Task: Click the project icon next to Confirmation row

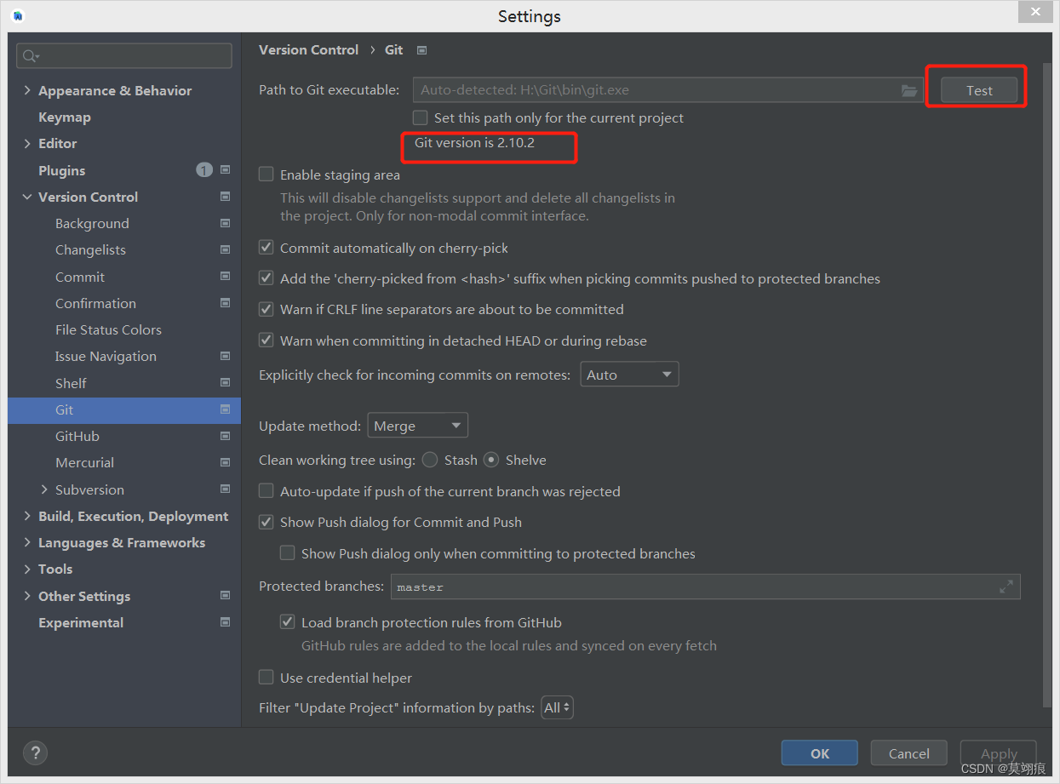Action: point(225,303)
